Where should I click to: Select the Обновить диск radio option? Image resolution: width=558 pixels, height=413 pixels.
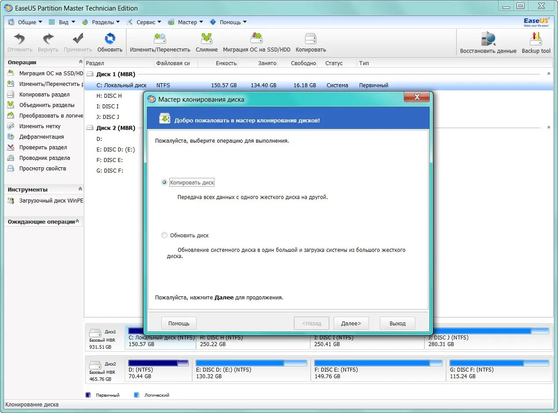pyautogui.click(x=165, y=235)
